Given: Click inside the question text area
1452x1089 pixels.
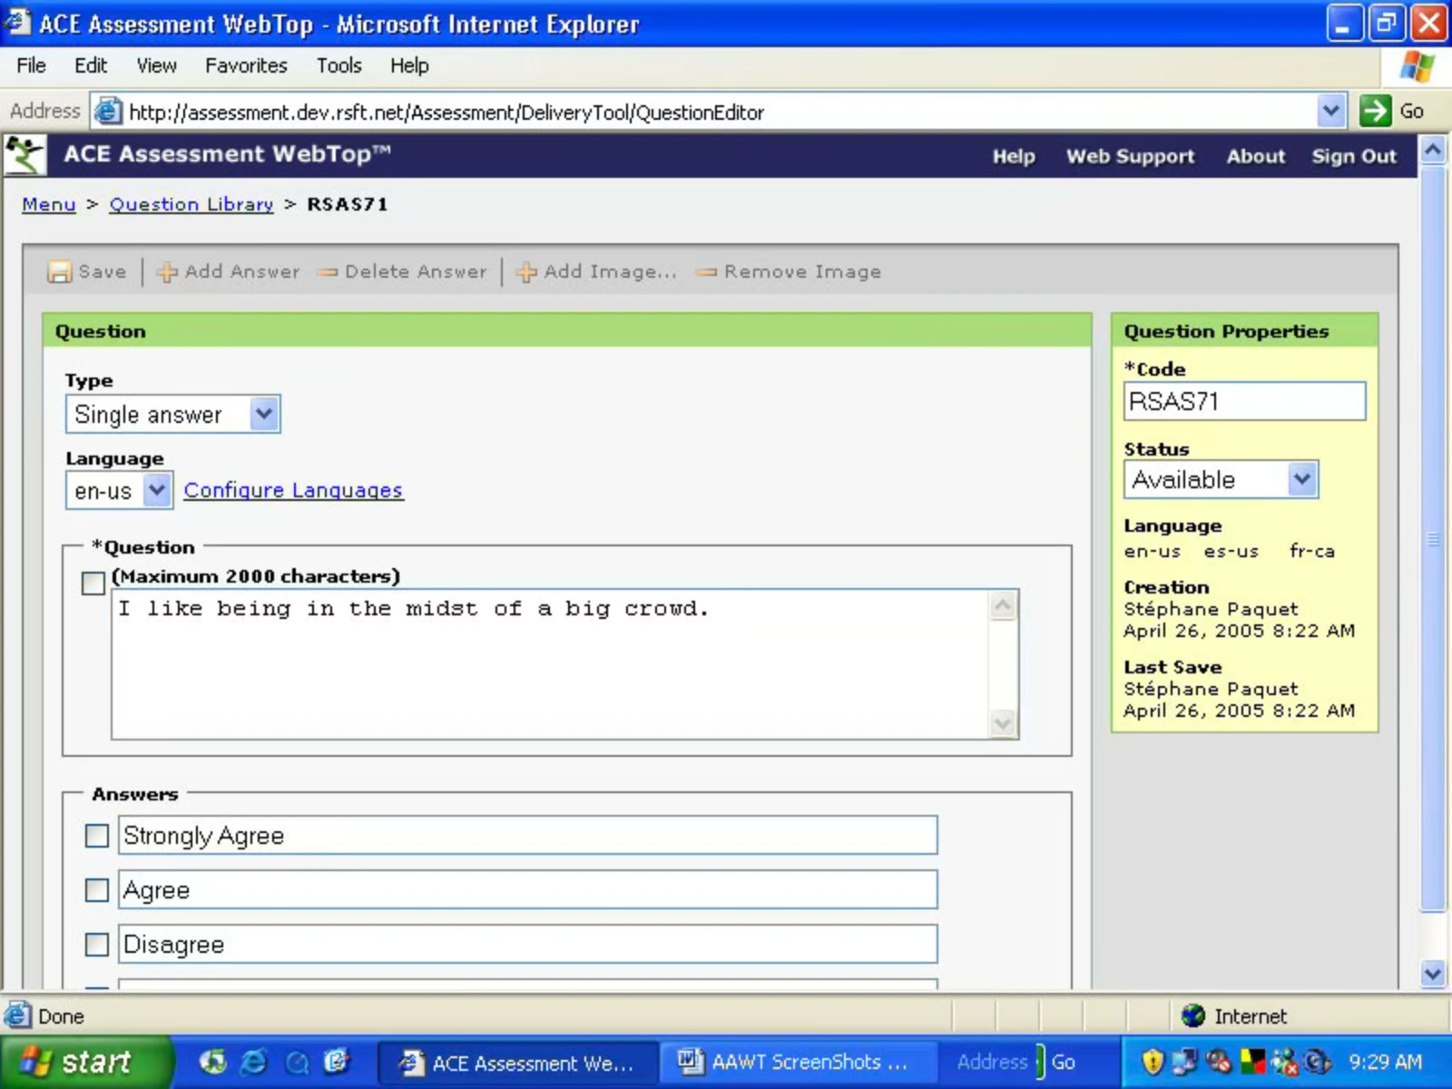Looking at the screenshot, I should 551,664.
